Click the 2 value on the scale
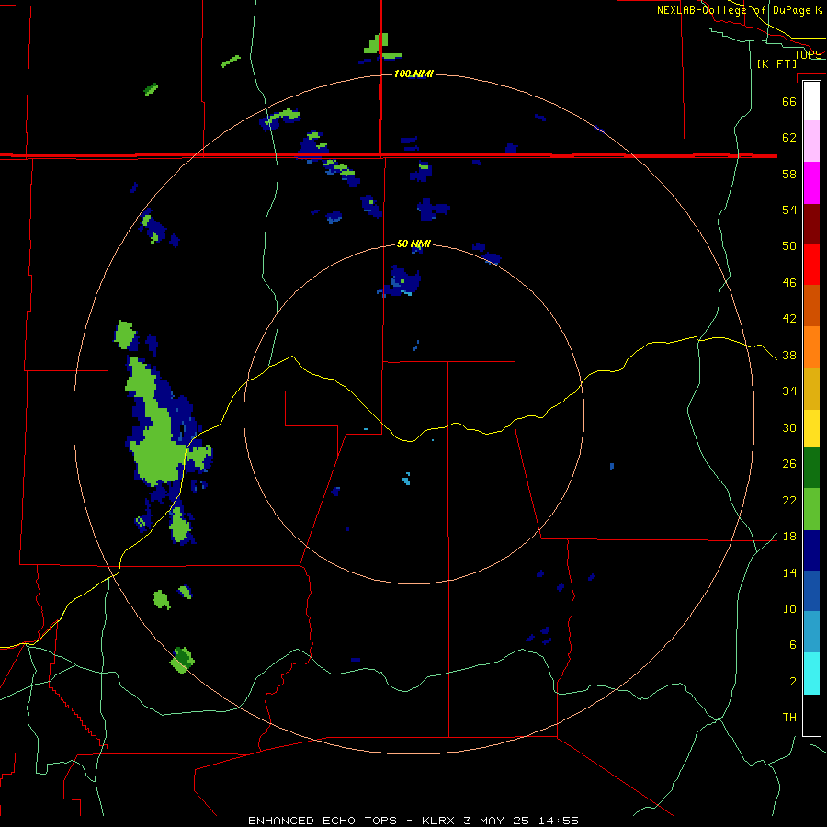The image size is (827, 827). 793,681
